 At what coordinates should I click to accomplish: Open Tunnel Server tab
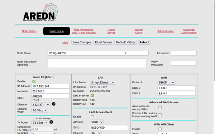(x=111, y=31)
